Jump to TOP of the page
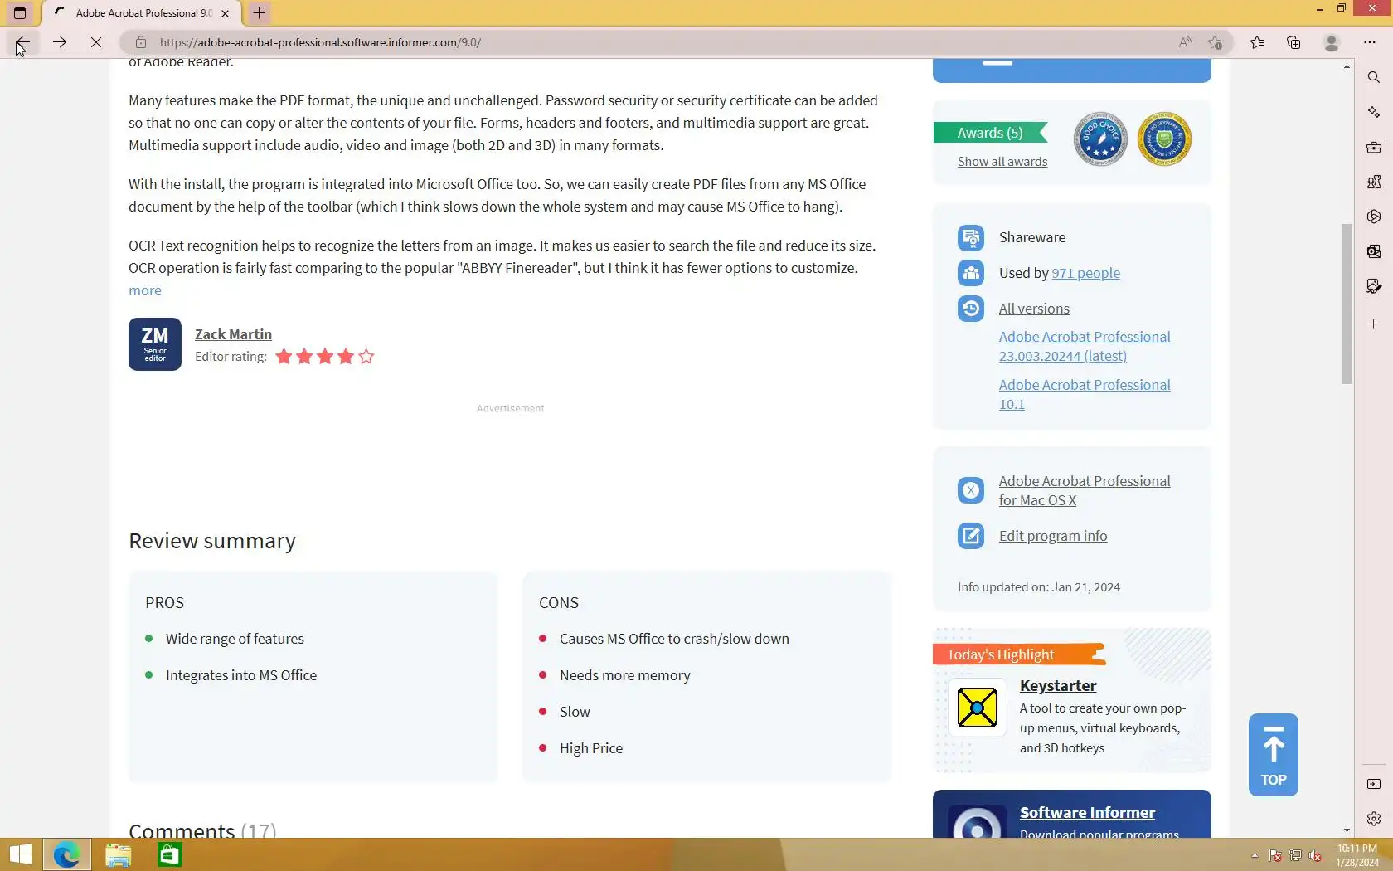Screen dimensions: 1393x871 pyautogui.click(x=1274, y=755)
